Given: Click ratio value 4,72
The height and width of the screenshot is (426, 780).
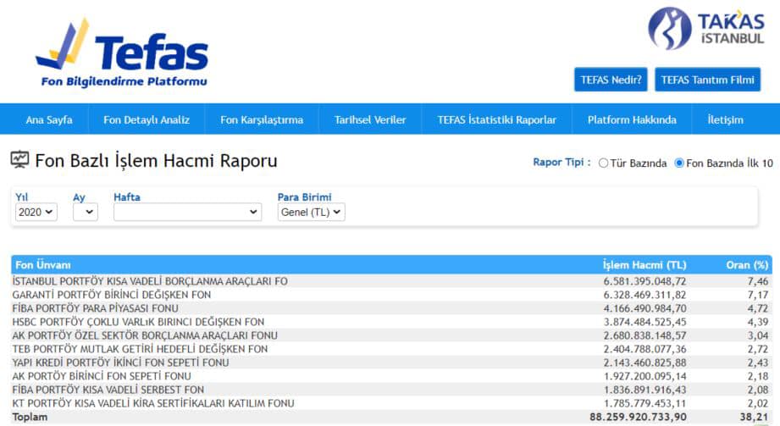Looking at the screenshot, I should [758, 308].
